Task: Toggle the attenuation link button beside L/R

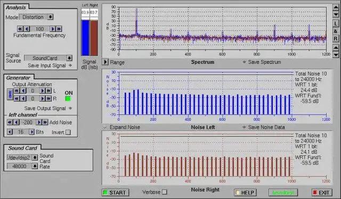Action: click(x=10, y=95)
